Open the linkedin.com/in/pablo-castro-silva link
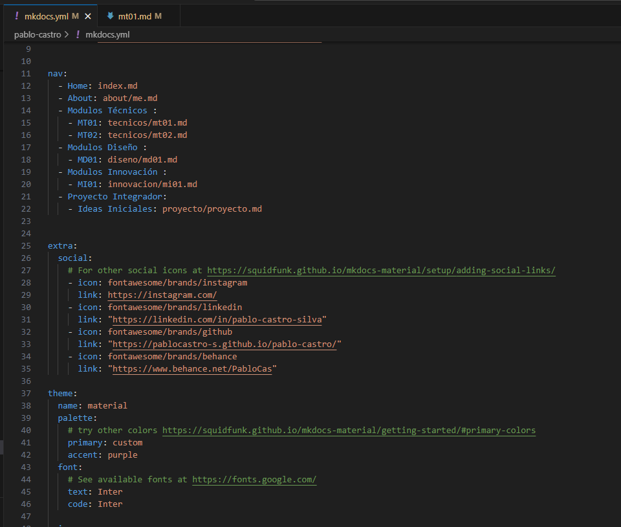Image resolution: width=621 pixels, height=527 pixels. click(x=217, y=320)
